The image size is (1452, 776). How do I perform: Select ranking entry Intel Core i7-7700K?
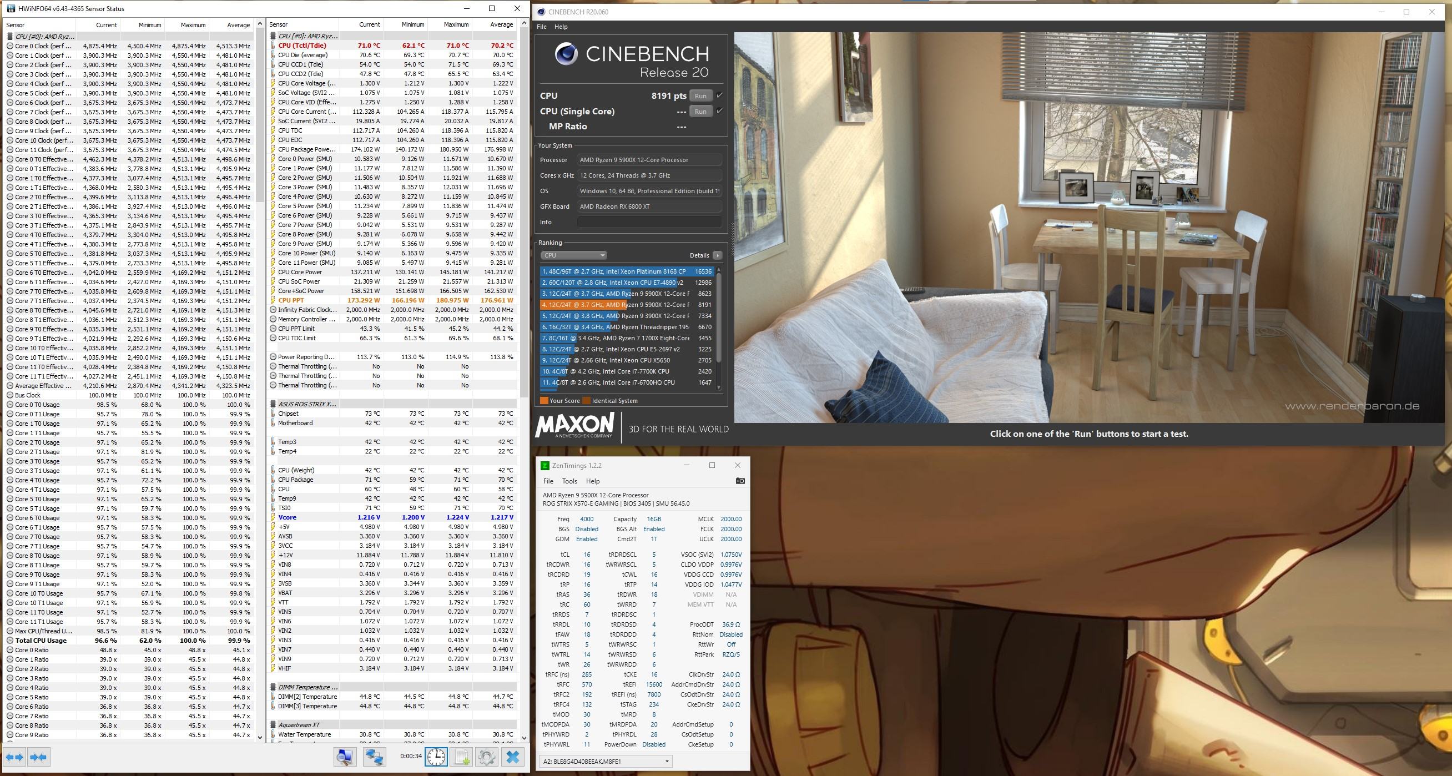pyautogui.click(x=627, y=371)
